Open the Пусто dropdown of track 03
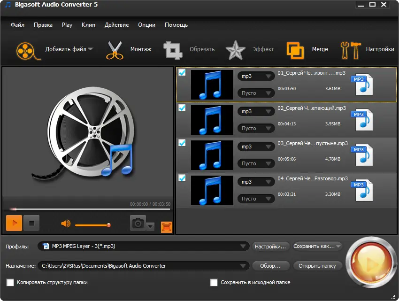Screen dimensions: 399x301 (256, 163)
